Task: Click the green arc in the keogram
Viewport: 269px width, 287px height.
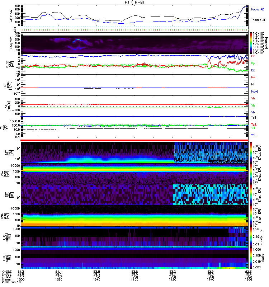Action: 76,41
